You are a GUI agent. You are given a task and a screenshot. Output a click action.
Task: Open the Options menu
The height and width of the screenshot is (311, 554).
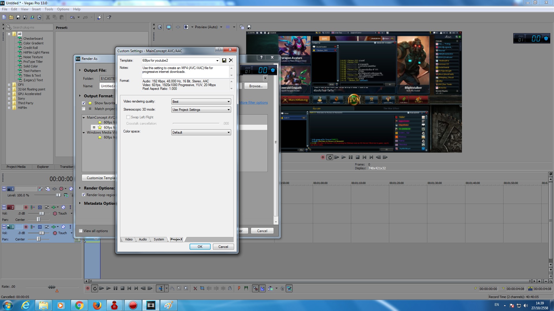(x=63, y=9)
